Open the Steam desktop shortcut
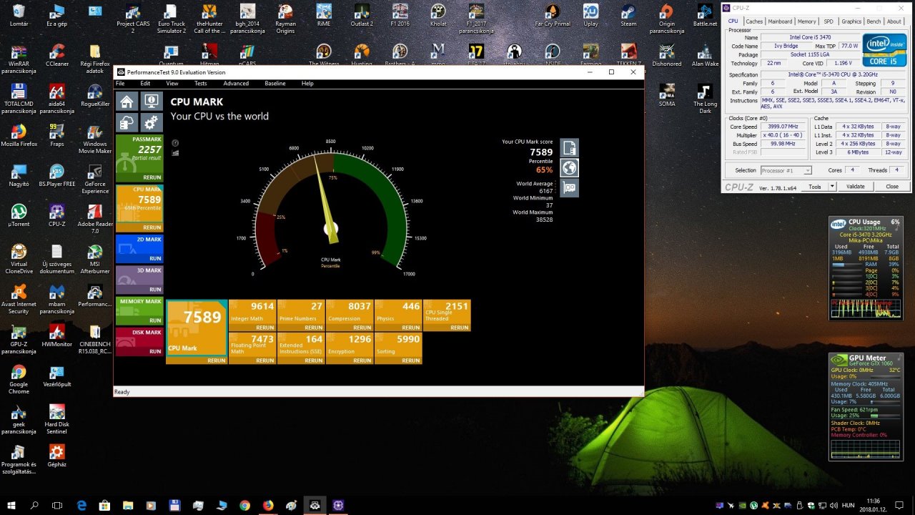 point(628,16)
